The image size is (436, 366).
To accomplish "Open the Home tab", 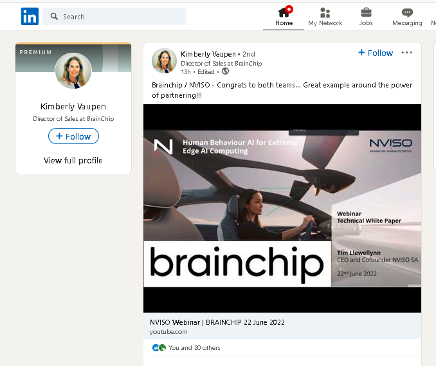I will coord(284,17).
